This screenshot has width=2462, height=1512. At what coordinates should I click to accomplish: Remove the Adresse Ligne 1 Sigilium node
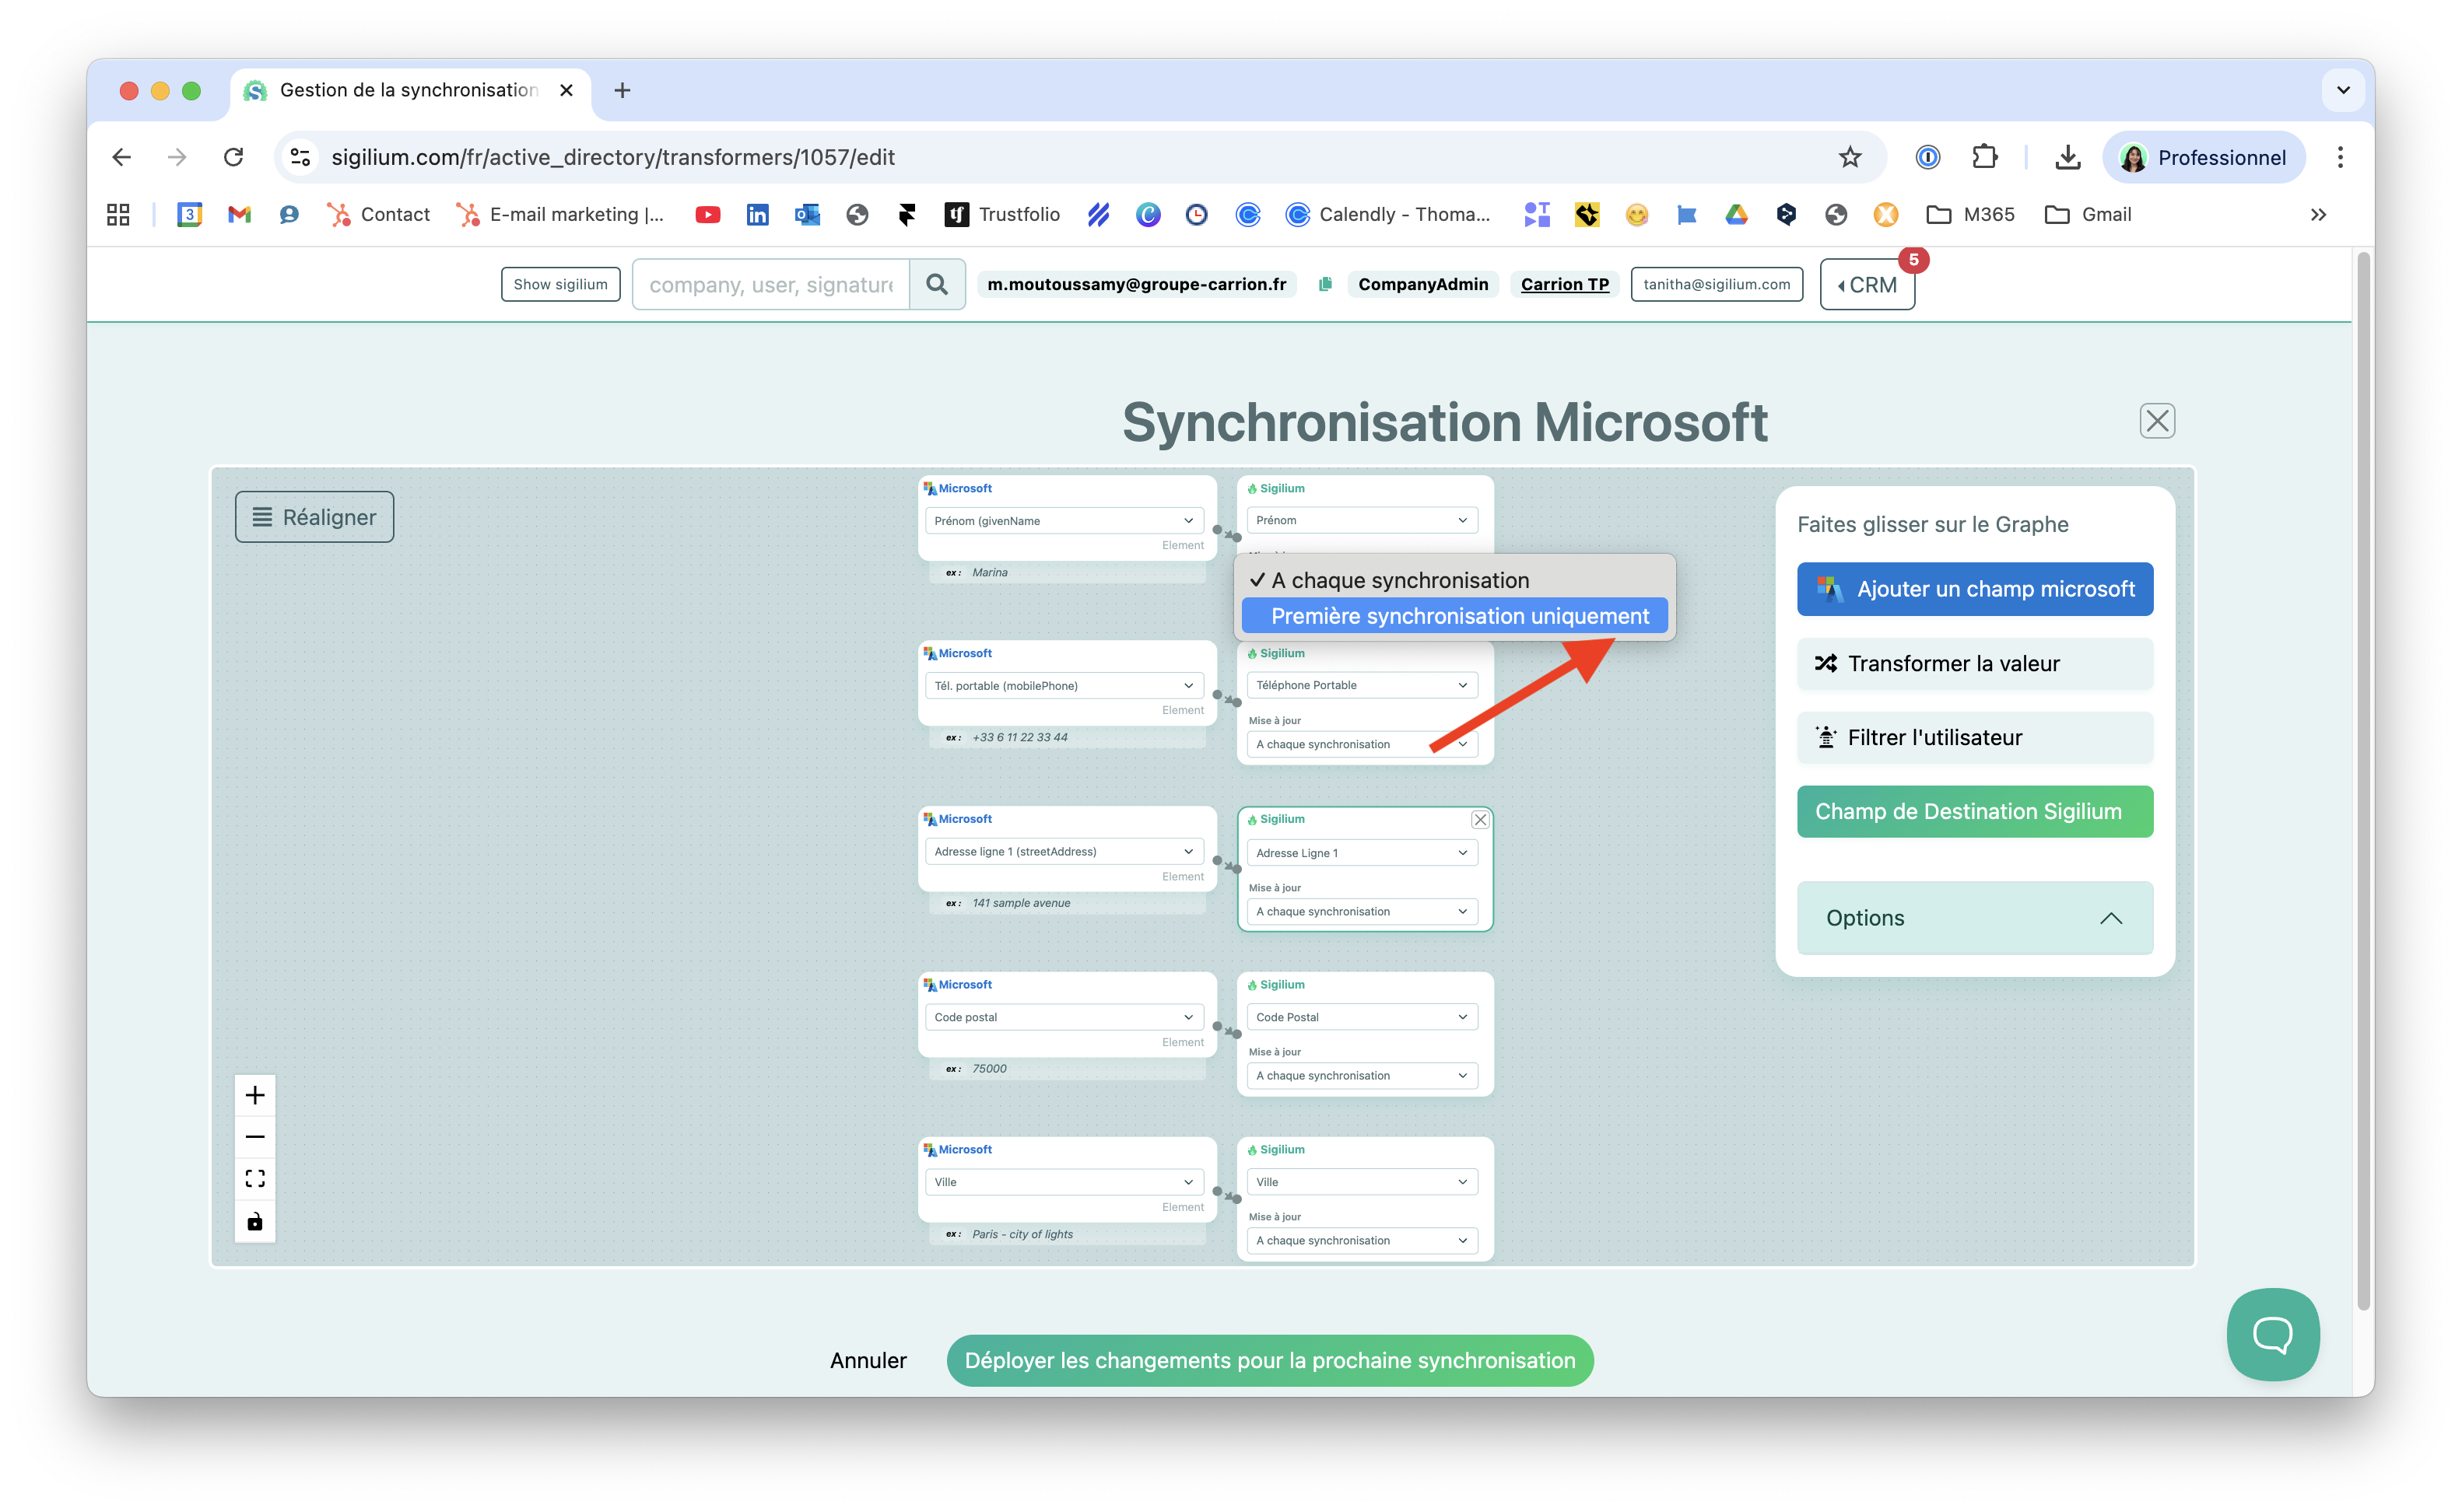point(1479,820)
